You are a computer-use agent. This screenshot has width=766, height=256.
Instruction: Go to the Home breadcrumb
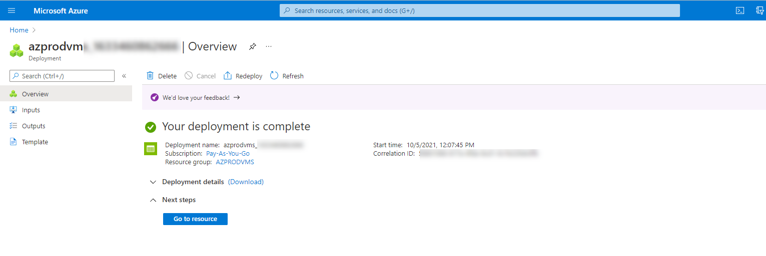tap(19, 30)
